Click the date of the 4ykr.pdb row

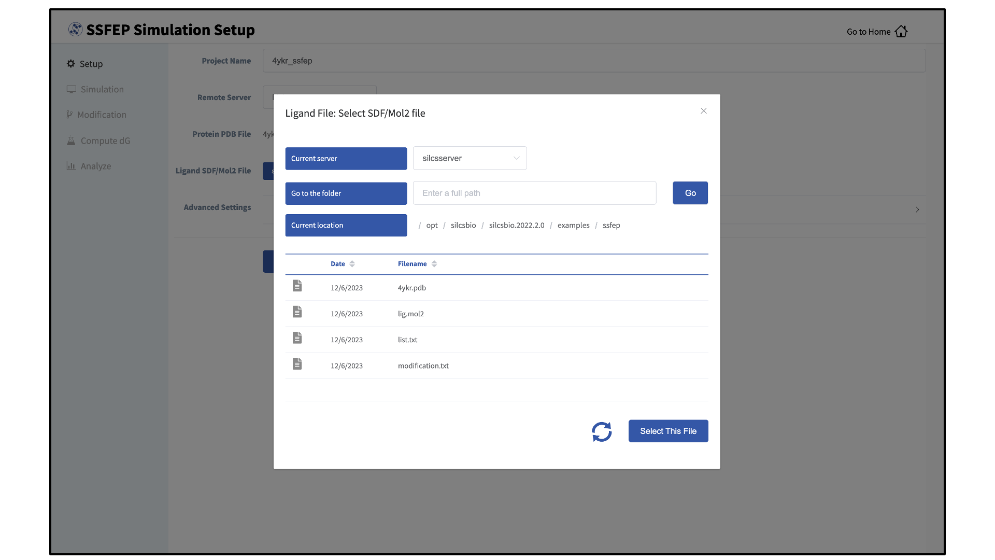(347, 288)
